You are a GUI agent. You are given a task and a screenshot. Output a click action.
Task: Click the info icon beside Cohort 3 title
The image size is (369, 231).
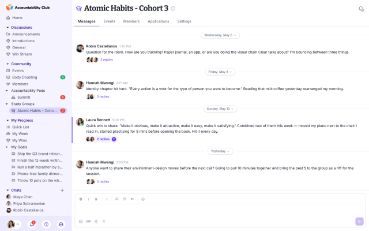(x=173, y=9)
